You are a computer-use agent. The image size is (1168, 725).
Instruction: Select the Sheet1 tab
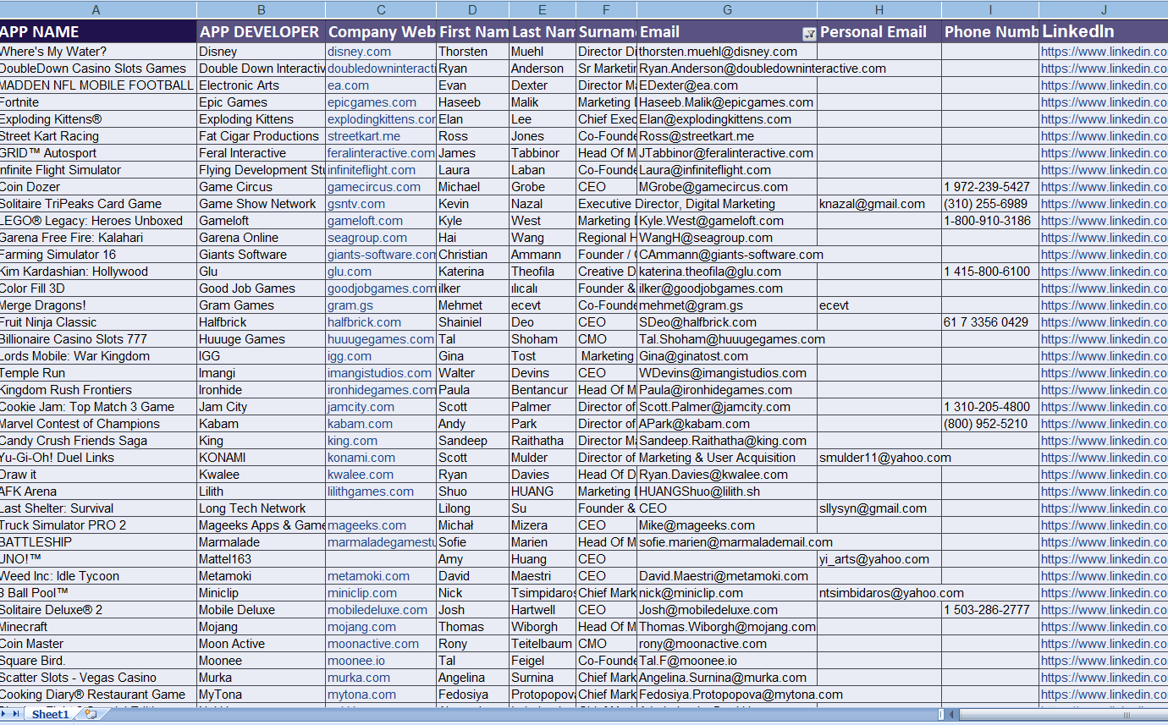(x=51, y=715)
